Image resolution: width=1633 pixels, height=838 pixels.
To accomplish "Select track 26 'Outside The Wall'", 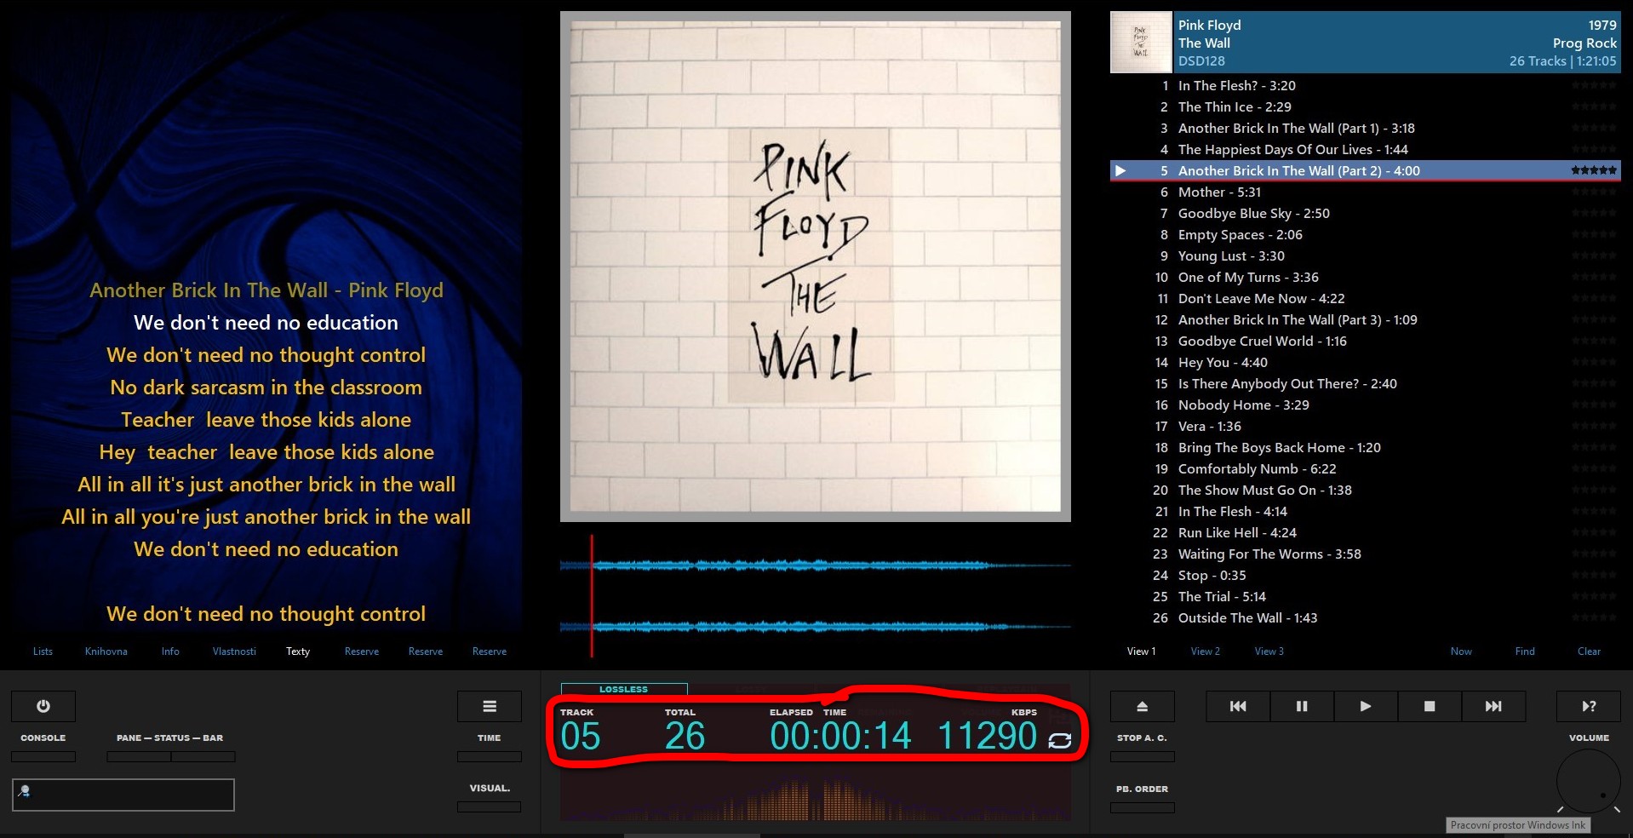I will point(1365,617).
